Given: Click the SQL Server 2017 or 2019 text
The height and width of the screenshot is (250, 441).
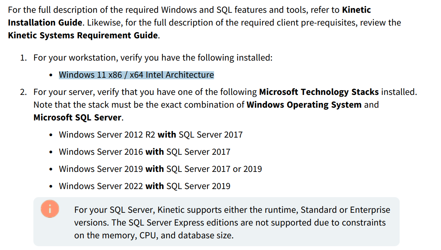Looking at the screenshot, I should pyautogui.click(x=214, y=169).
